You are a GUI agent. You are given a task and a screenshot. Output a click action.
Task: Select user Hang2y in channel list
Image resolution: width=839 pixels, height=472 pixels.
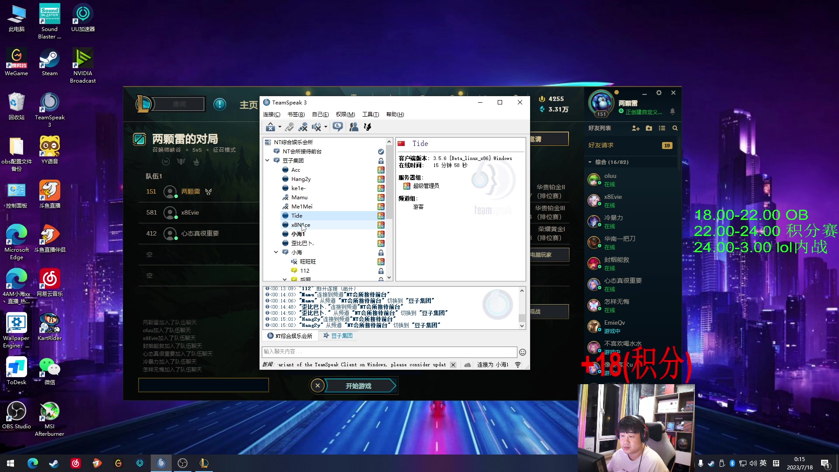click(301, 179)
